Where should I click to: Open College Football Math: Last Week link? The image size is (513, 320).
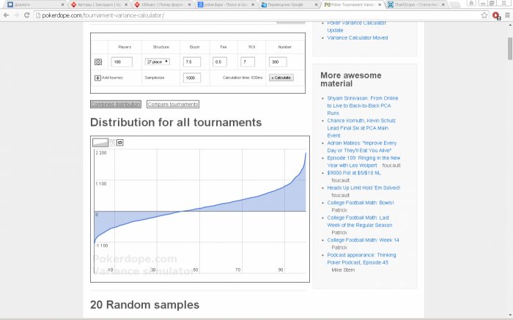point(360,221)
